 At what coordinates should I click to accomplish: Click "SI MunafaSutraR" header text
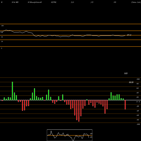pos(35,2)
